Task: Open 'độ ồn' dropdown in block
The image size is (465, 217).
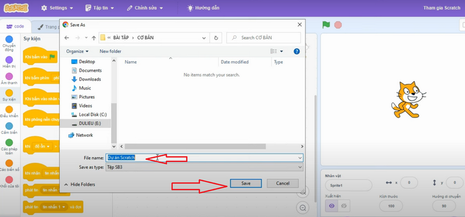Action: point(42,146)
